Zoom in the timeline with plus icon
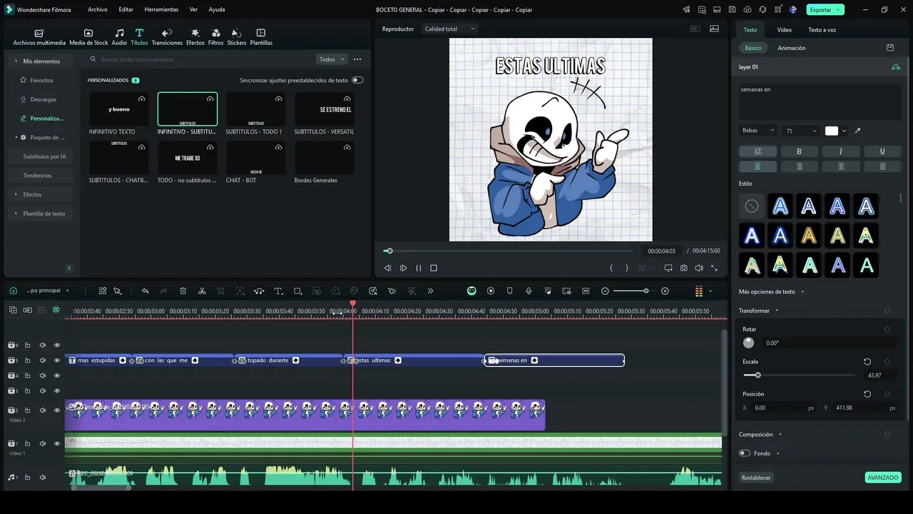The image size is (913, 514). coord(665,291)
